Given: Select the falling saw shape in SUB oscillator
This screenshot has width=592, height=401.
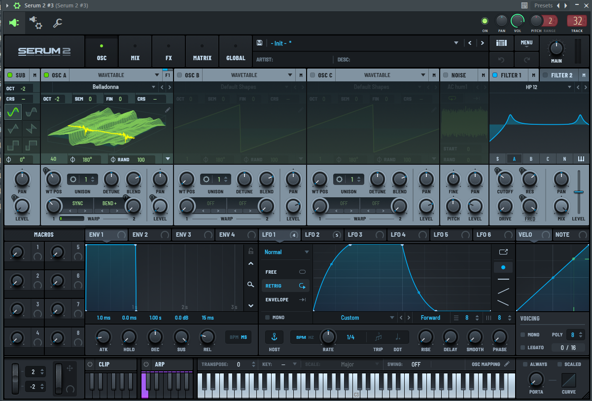Looking at the screenshot, I should pos(31,129).
